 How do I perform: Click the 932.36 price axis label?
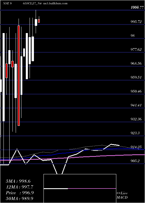click(x=136, y=119)
